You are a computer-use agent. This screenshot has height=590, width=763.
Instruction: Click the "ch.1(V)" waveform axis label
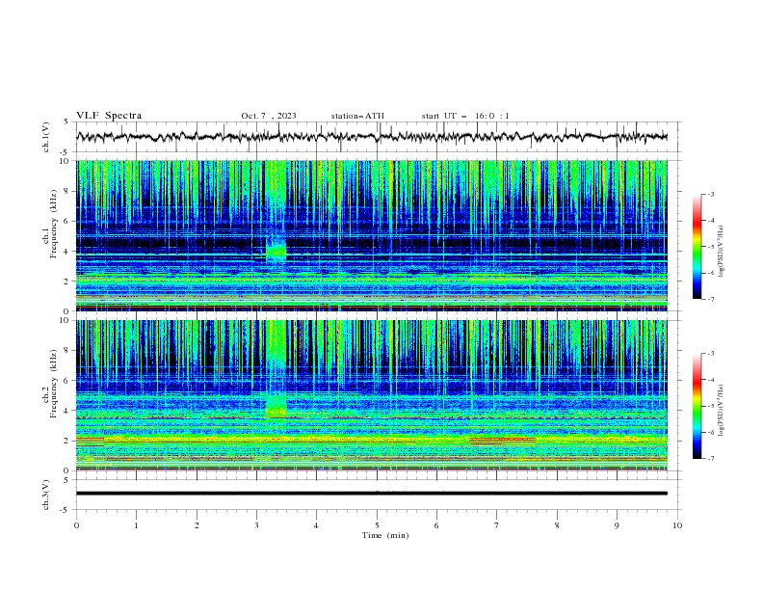coord(46,137)
